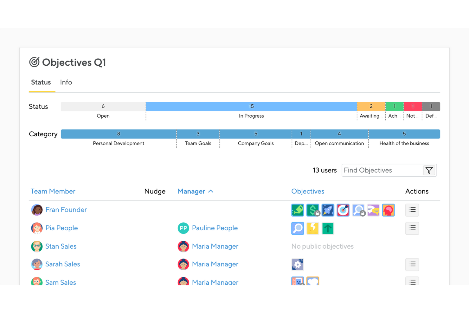
Task: Open Fran Founder's rocket objective
Action: click(x=328, y=210)
